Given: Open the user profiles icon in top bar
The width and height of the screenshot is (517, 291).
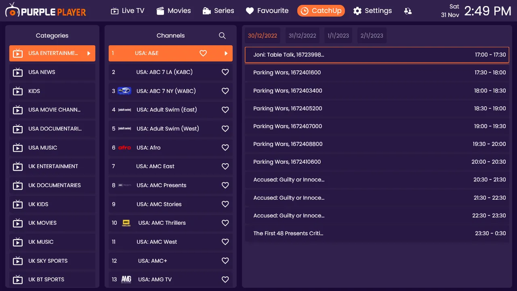Looking at the screenshot, I should click(x=408, y=11).
